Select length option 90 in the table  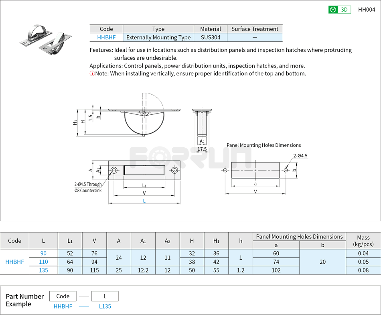43,253
